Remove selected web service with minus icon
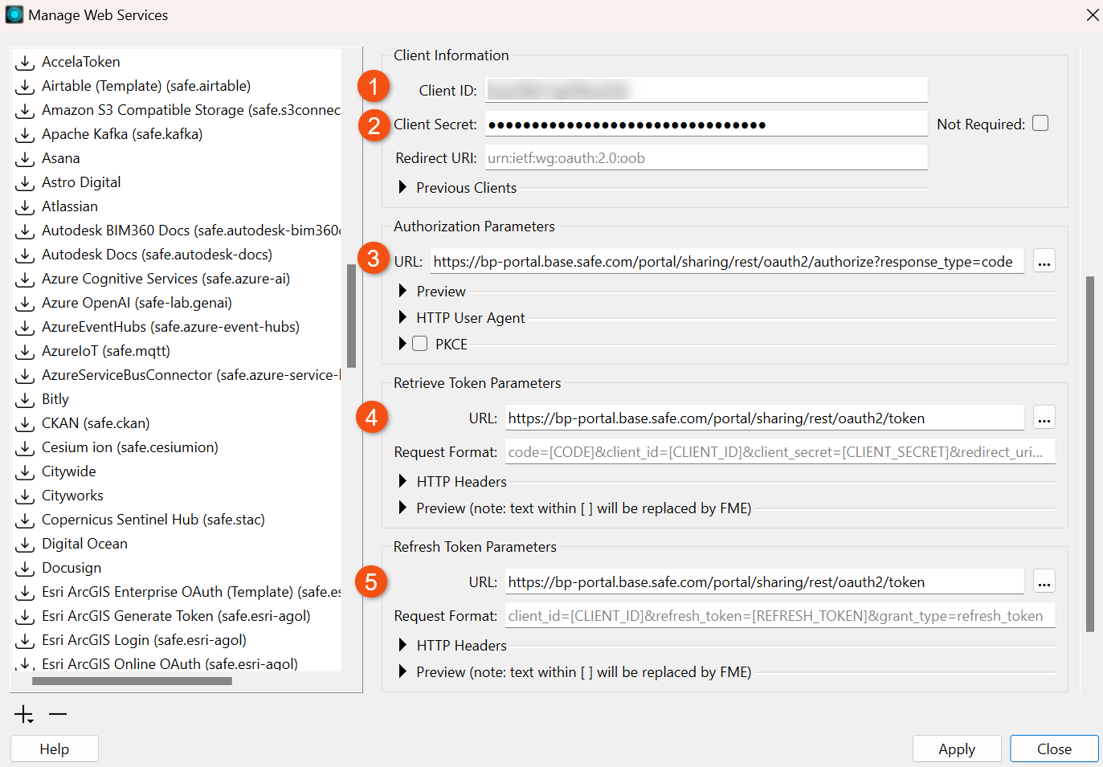The height and width of the screenshot is (767, 1103). coord(58,714)
